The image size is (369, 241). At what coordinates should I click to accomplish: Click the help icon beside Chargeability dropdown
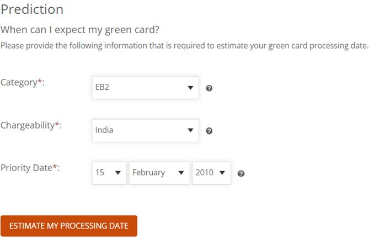pos(209,131)
